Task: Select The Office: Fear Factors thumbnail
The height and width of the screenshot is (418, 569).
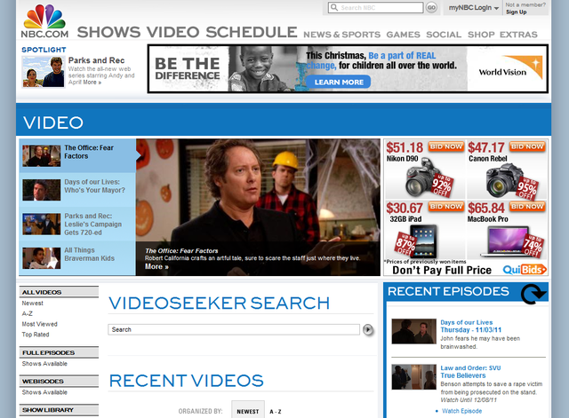Action: click(x=41, y=155)
